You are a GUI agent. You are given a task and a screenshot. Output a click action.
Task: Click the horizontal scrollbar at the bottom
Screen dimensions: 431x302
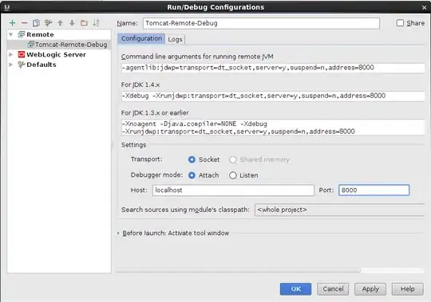(238, 270)
